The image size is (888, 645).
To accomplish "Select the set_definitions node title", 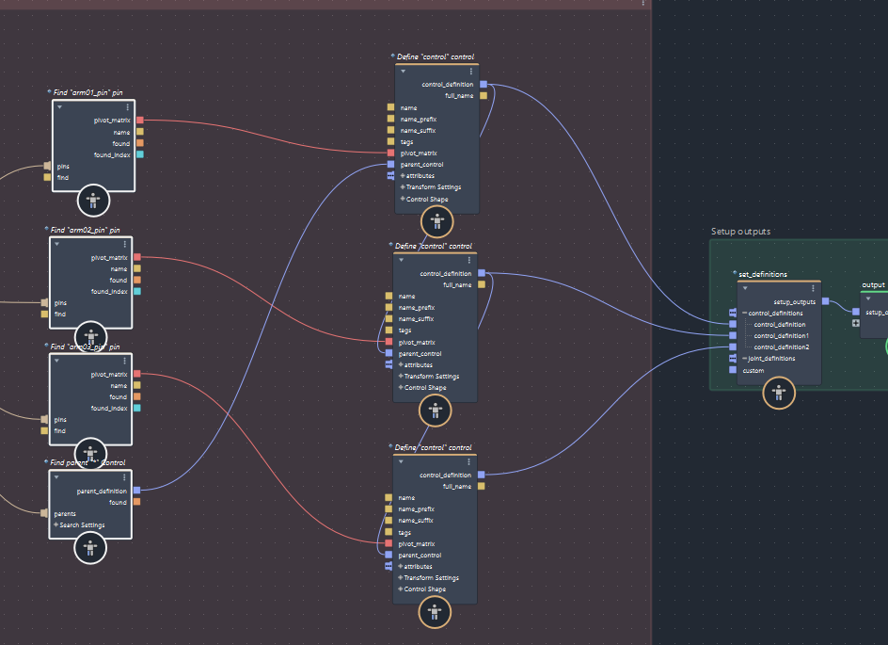I will [x=762, y=274].
